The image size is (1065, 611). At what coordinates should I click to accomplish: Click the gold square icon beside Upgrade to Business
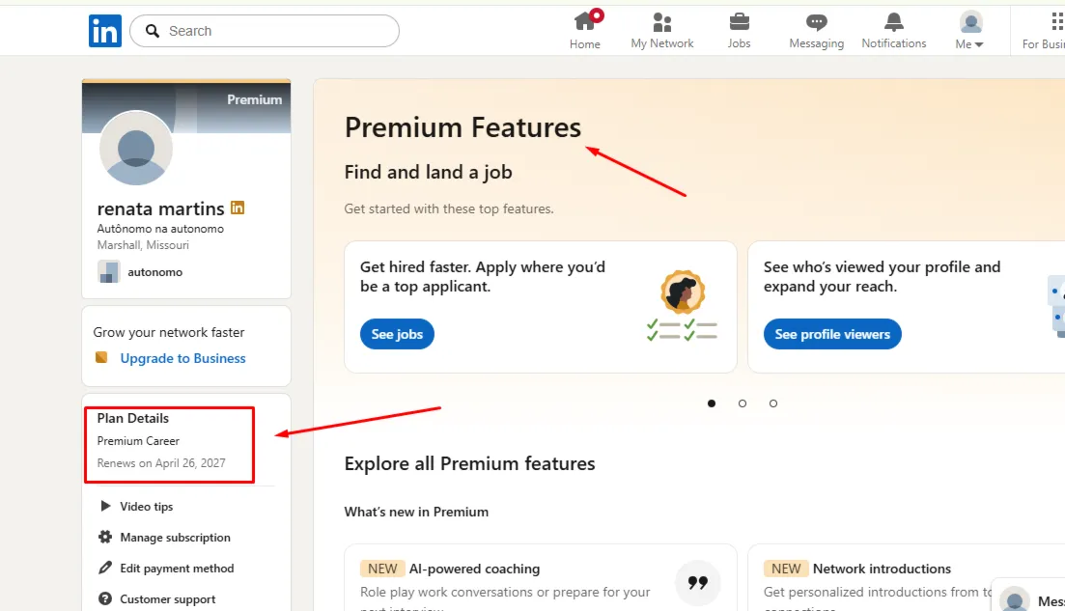pos(101,357)
